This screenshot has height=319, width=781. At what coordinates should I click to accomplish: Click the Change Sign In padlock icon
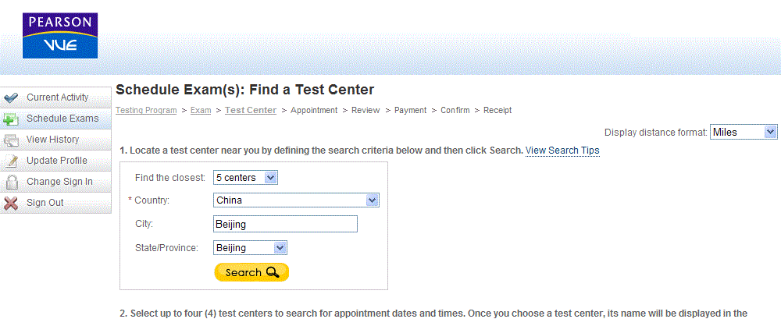(10, 183)
